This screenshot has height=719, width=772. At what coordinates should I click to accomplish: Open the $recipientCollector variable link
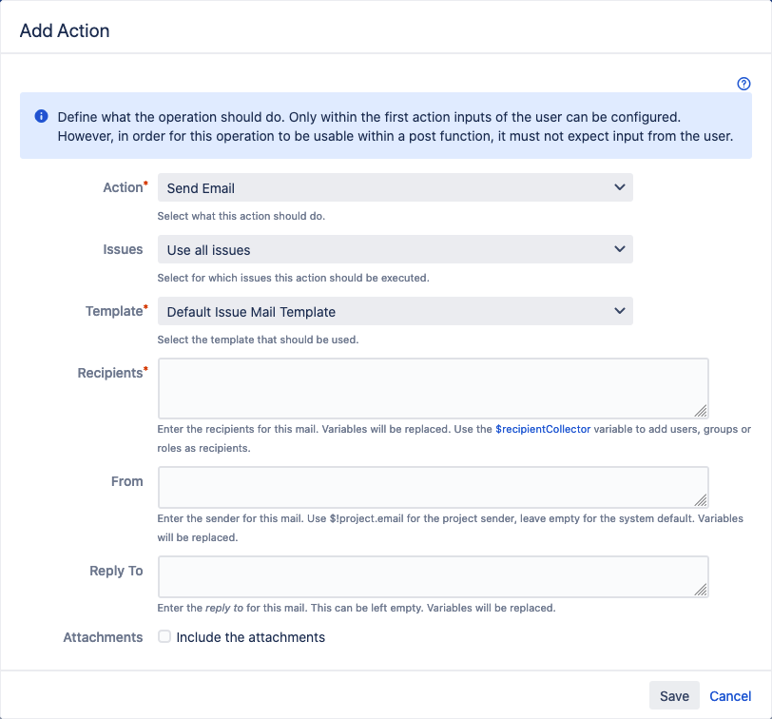pos(543,429)
